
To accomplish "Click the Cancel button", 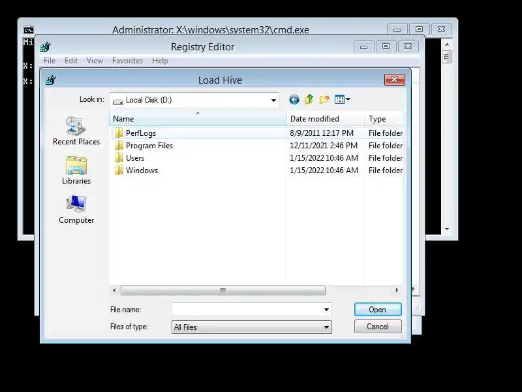I will [x=378, y=326].
